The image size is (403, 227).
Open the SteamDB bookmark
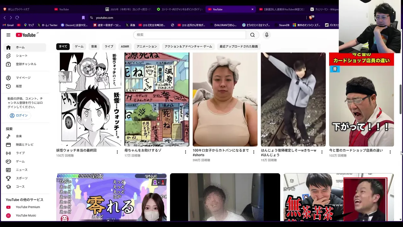282,25
